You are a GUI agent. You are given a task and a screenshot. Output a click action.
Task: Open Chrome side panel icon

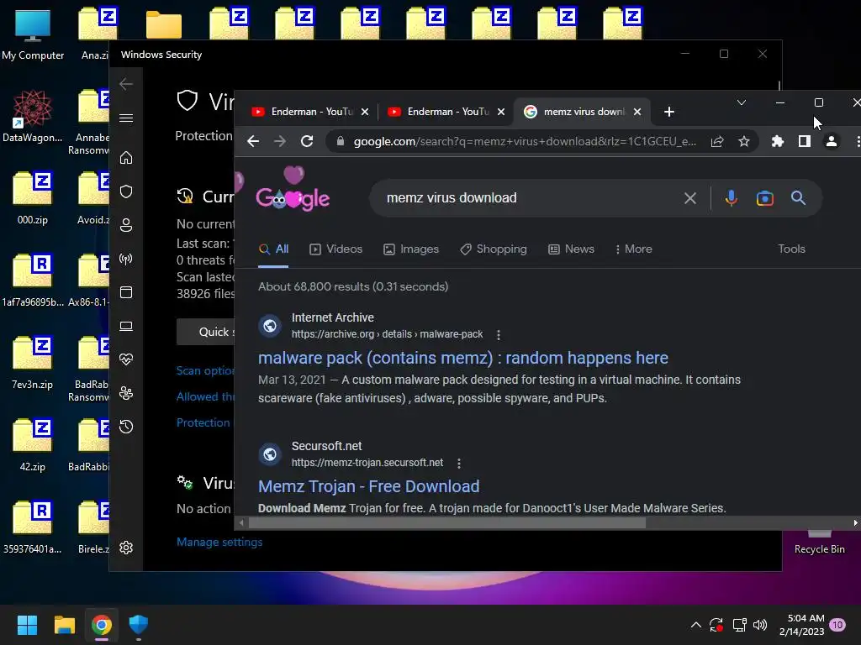(x=805, y=141)
